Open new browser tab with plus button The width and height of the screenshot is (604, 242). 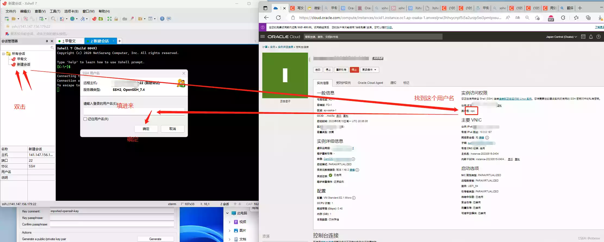[580, 8]
